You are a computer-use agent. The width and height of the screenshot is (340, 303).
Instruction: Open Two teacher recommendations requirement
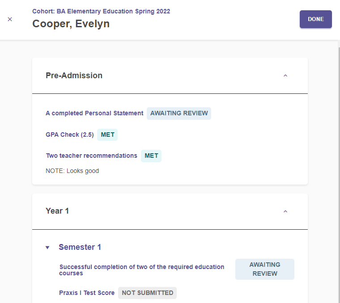pos(92,156)
